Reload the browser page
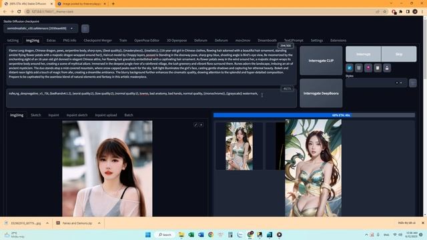The height and width of the screenshot is (240, 427). pyautogui.click(x=19, y=11)
